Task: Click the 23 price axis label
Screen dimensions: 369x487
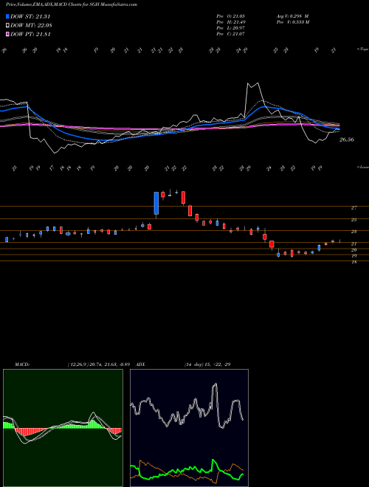Action: tap(354, 232)
